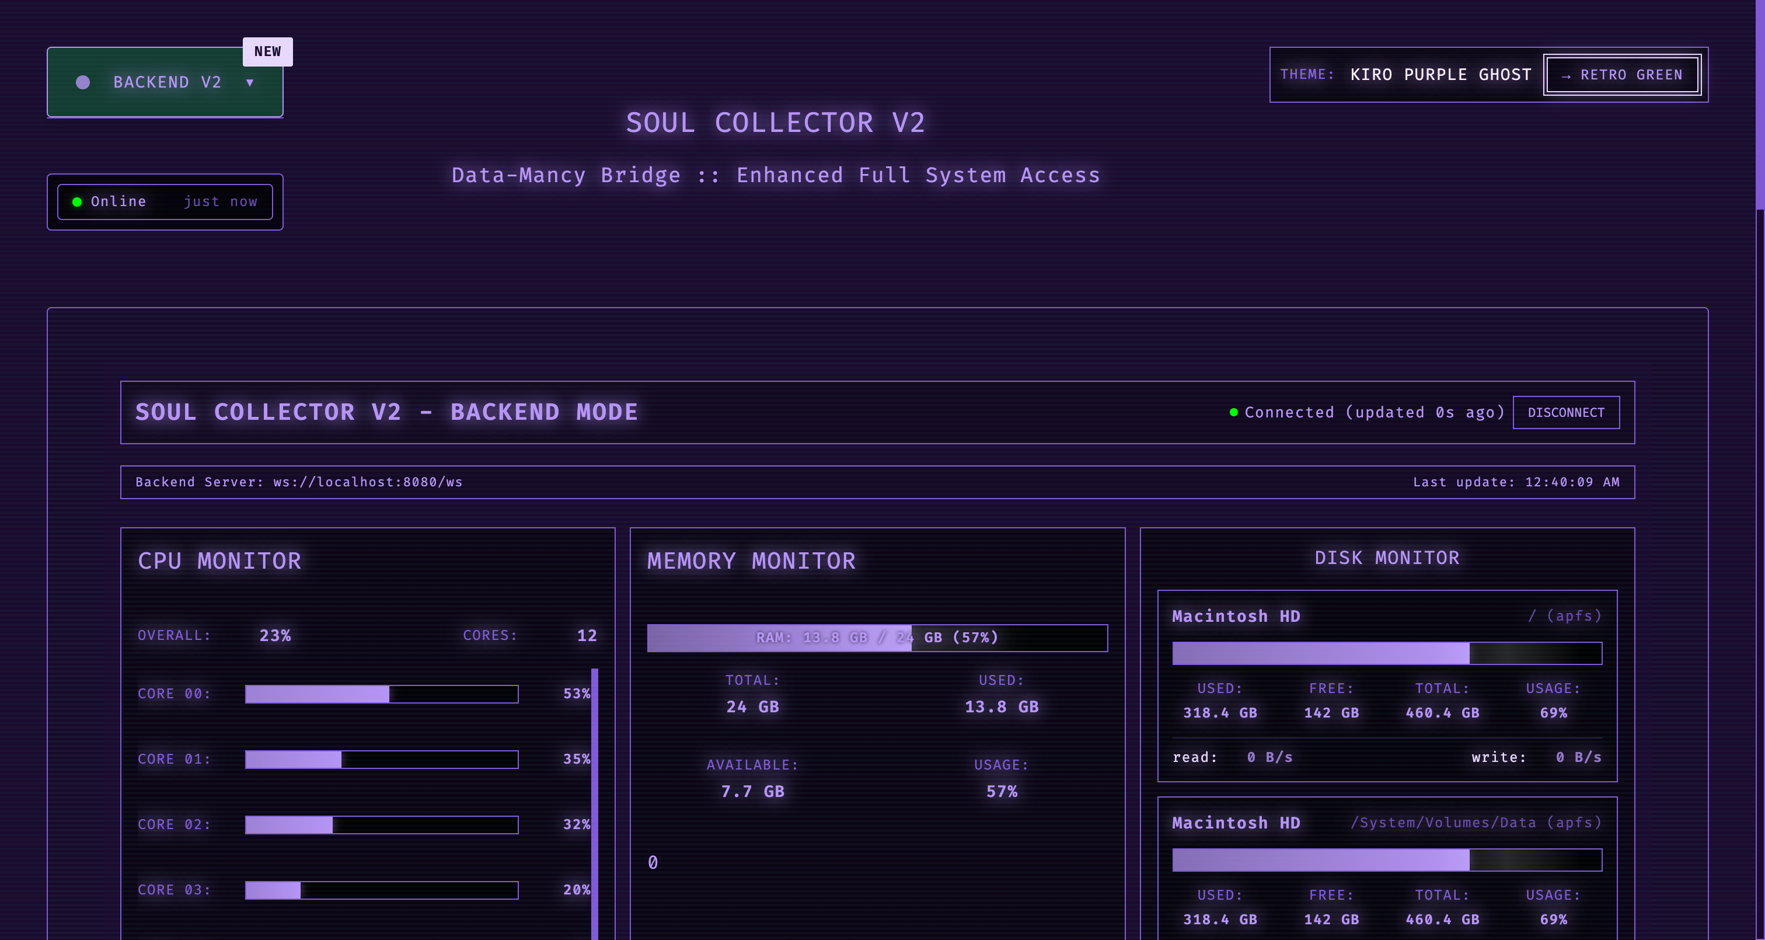The image size is (1765, 940).
Task: Click the green Connected indicator dot
Action: coord(1233,412)
